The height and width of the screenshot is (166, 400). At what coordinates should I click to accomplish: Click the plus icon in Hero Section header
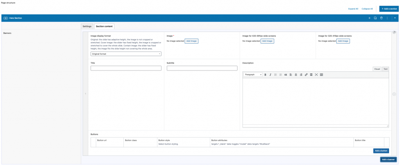[369, 18]
